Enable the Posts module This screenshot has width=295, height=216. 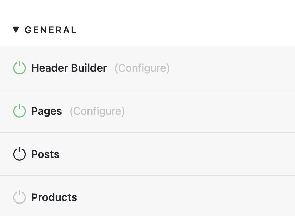pos(19,154)
